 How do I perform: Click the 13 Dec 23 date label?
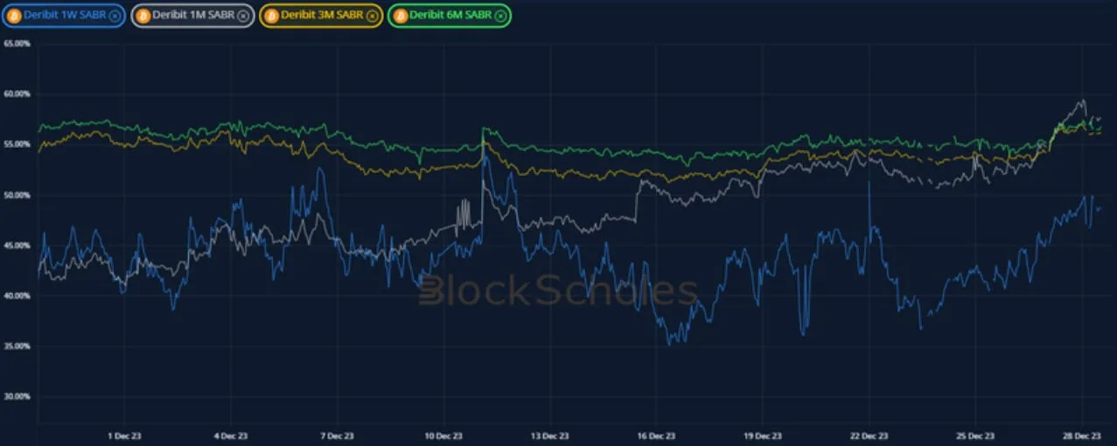tap(550, 435)
